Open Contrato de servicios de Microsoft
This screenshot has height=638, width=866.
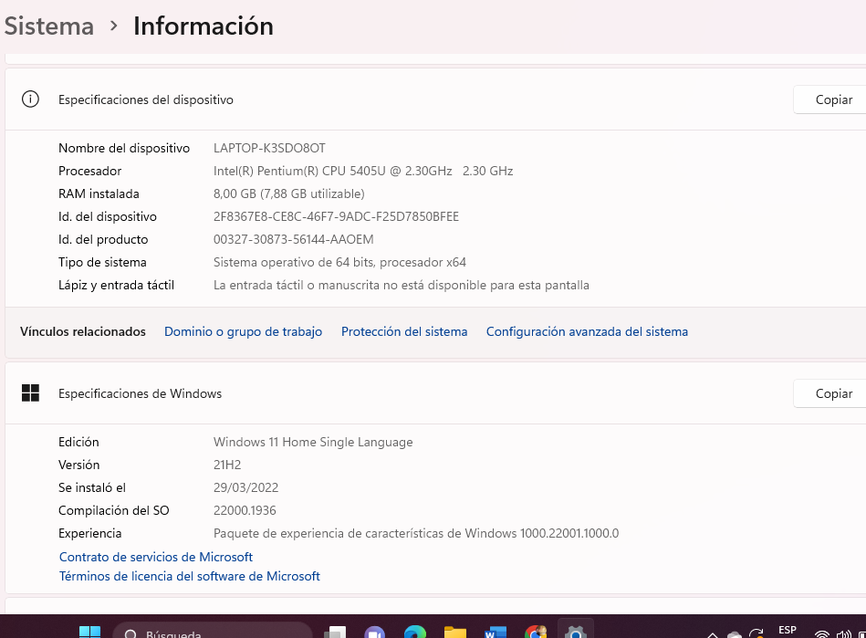click(156, 557)
